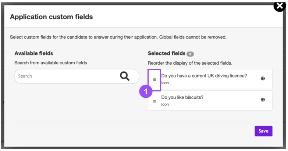Click 'Reorder the display of the selected fields' text
This screenshot has width=288, height=151.
pos(190,63)
